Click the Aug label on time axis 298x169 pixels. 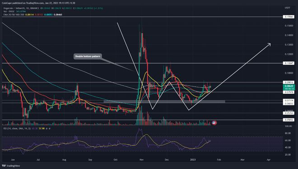tap(64, 160)
